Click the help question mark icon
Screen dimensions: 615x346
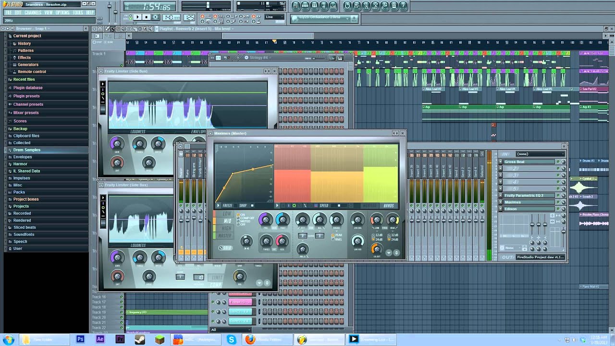[x=403, y=6]
